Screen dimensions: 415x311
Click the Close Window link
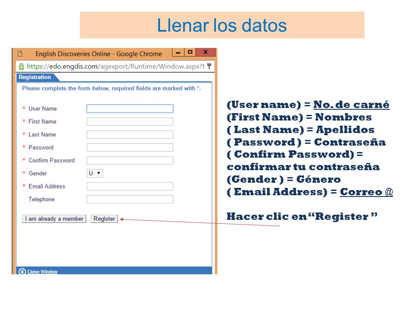pos(42,272)
